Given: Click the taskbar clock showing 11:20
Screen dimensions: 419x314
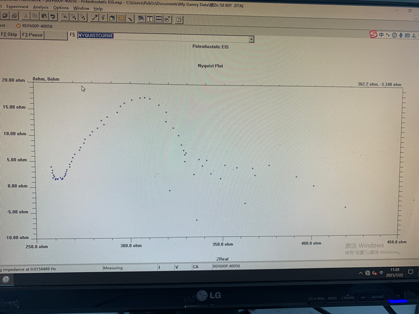Looking at the screenshot, I should click(x=395, y=273).
